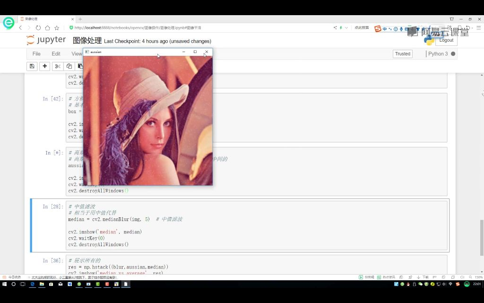Click the Python 3 kernel label

(x=438, y=54)
